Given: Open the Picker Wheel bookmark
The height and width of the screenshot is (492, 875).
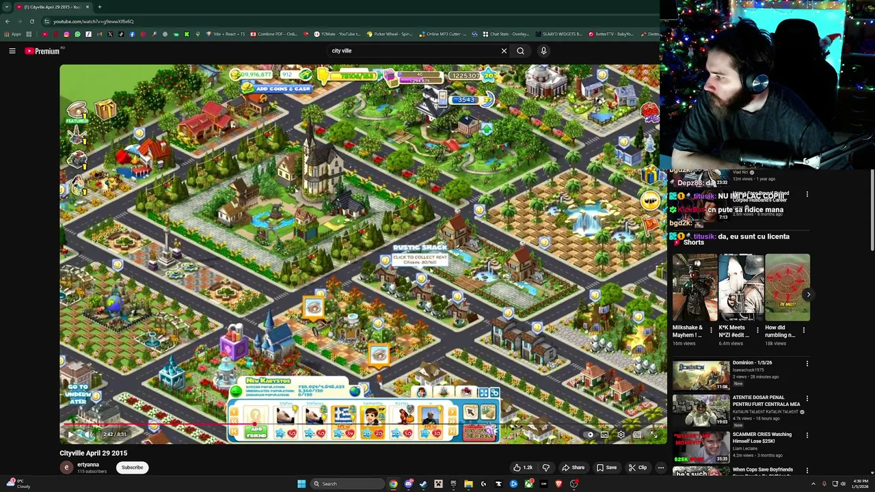Looking at the screenshot, I should pos(390,34).
